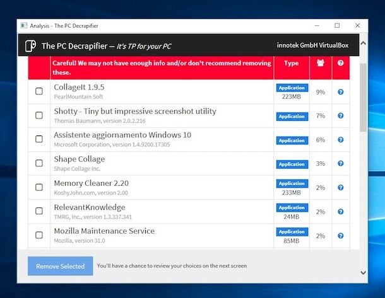Click the Type column header
The image size is (385, 298).
292,63
